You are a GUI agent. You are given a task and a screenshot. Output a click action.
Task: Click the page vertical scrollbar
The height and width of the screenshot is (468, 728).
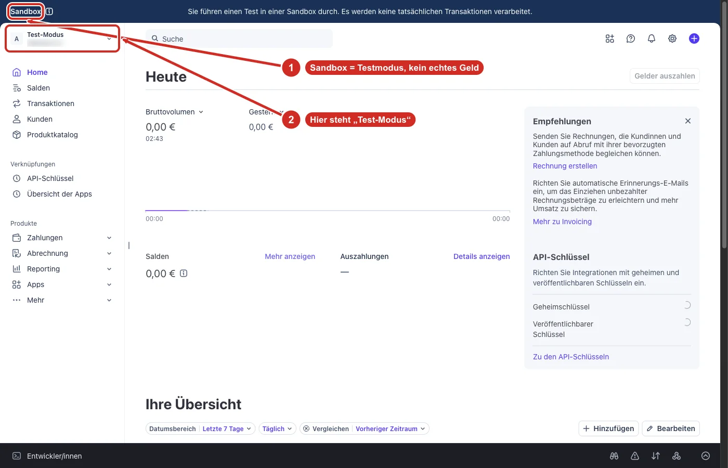click(724, 125)
